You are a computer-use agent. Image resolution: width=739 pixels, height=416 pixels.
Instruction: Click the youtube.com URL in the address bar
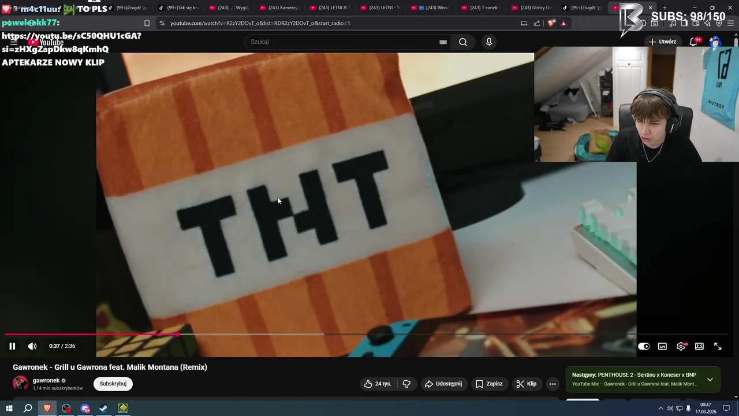coord(260,23)
